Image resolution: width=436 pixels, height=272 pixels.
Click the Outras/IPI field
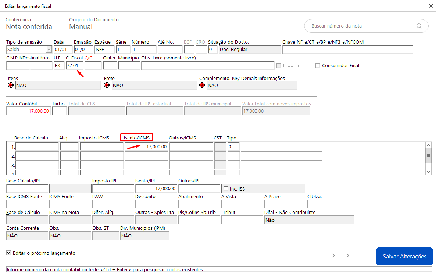(199, 188)
